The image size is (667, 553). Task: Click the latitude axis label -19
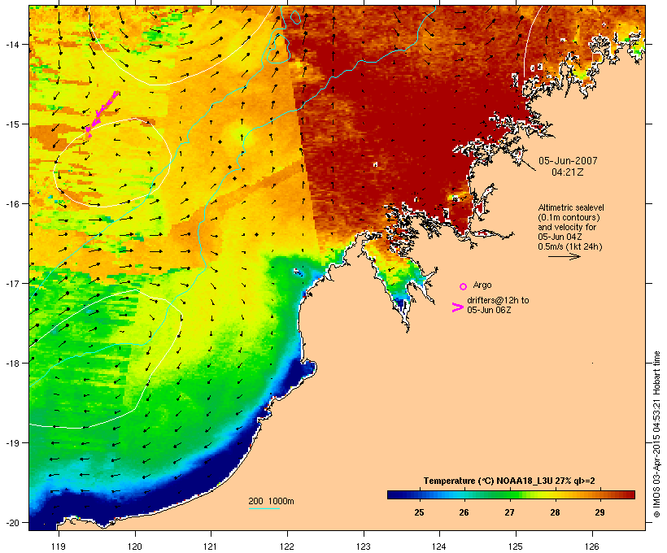11,443
